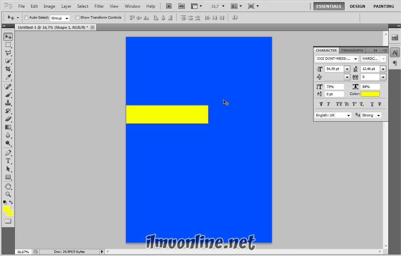Select the Crop tool
Image resolution: width=401 pixels, height=256 pixels.
click(x=8, y=69)
